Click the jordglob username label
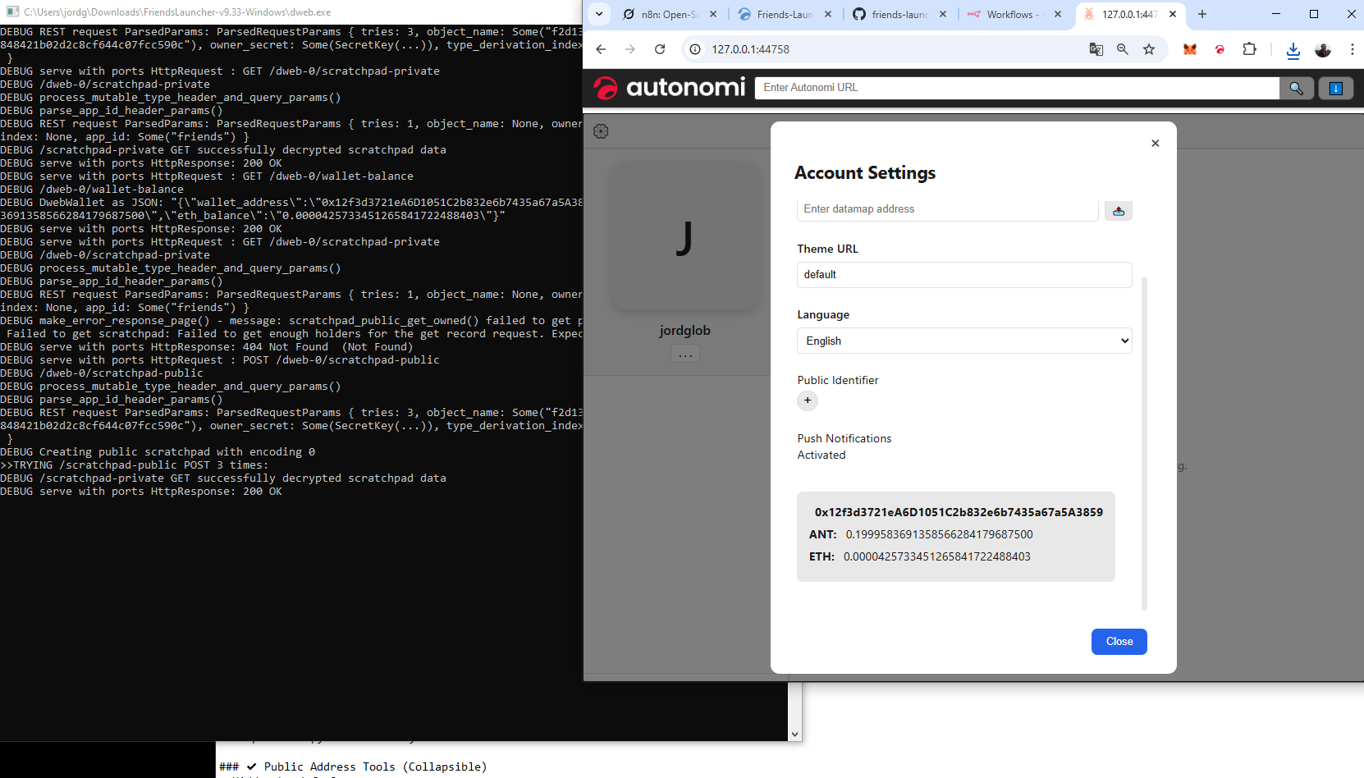The width and height of the screenshot is (1364, 778). pyautogui.click(x=685, y=331)
